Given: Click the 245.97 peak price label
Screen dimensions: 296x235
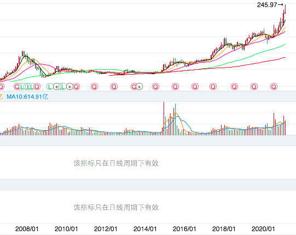Looking at the screenshot, I should click(x=267, y=5).
